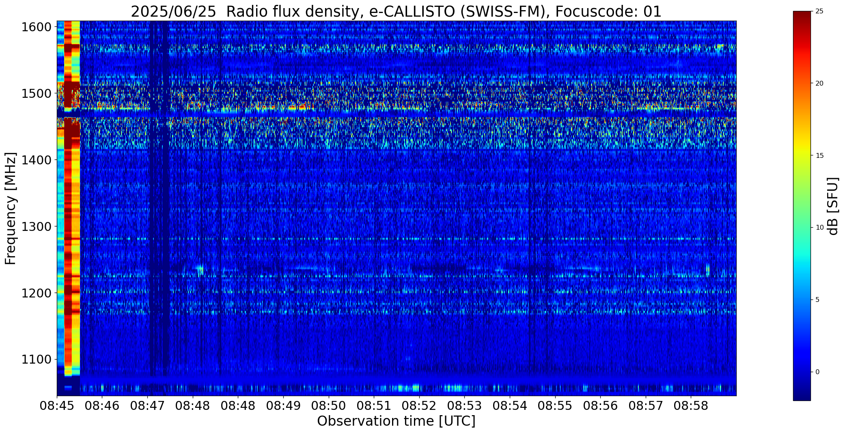Click the 08:52 time tick label
The height and width of the screenshot is (433, 845).
click(419, 406)
